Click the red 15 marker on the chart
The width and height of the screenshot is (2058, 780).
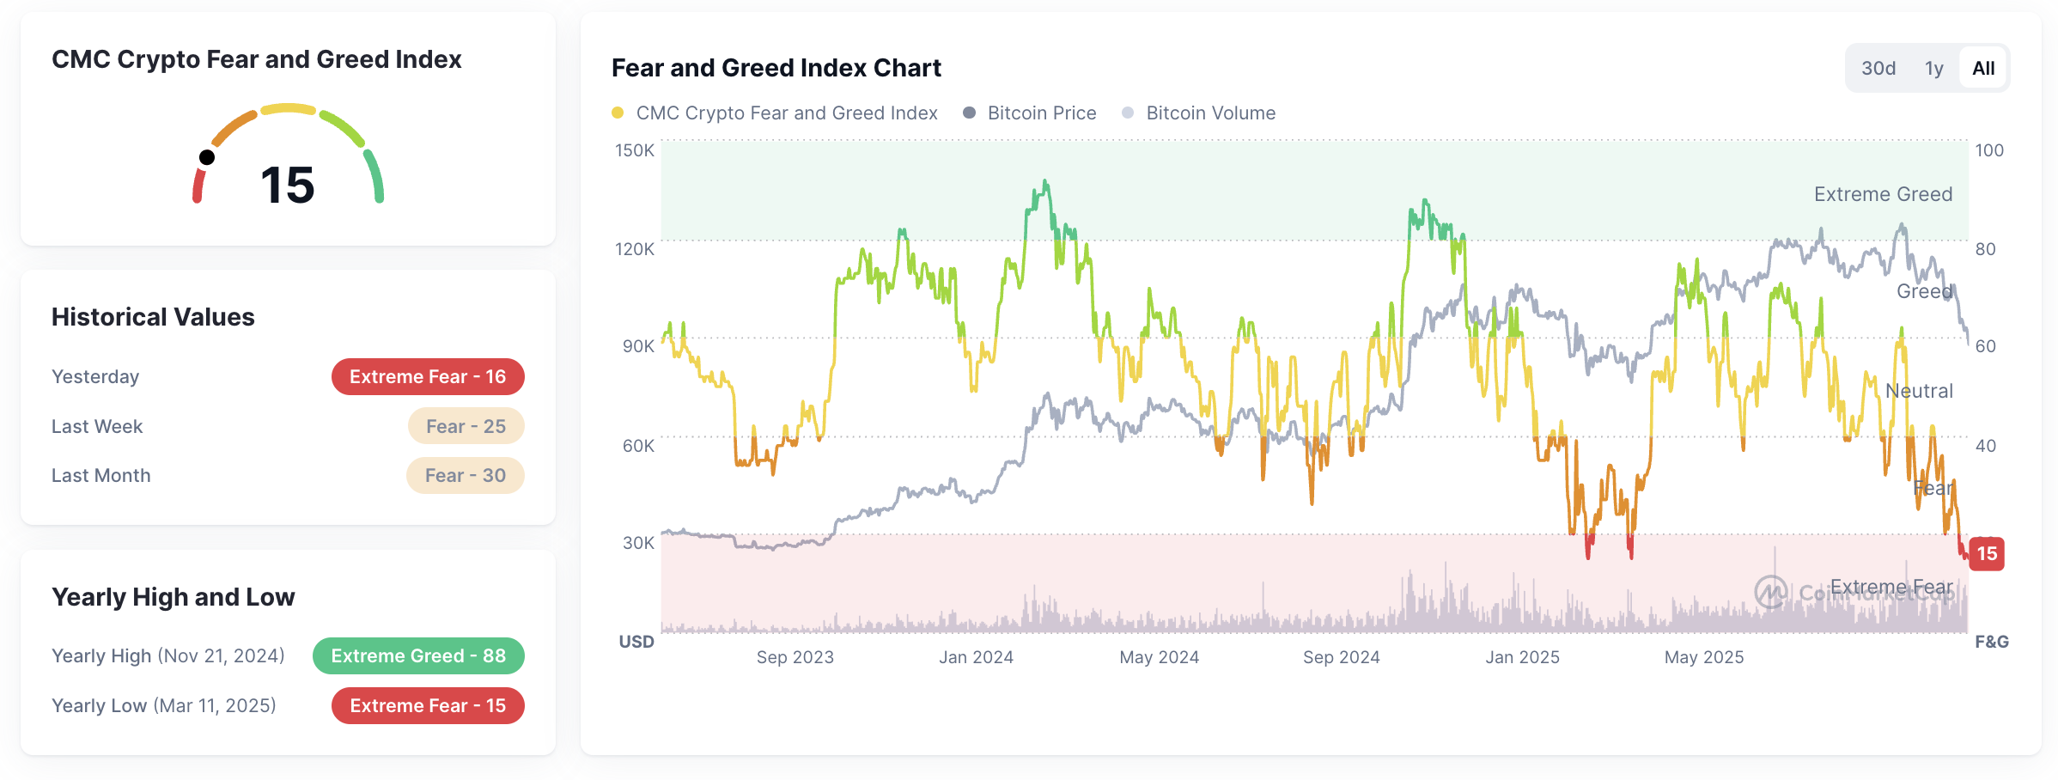[x=1988, y=553]
